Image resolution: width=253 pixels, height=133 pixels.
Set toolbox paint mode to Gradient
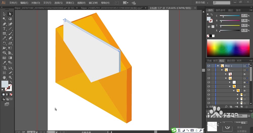tap(7, 94)
